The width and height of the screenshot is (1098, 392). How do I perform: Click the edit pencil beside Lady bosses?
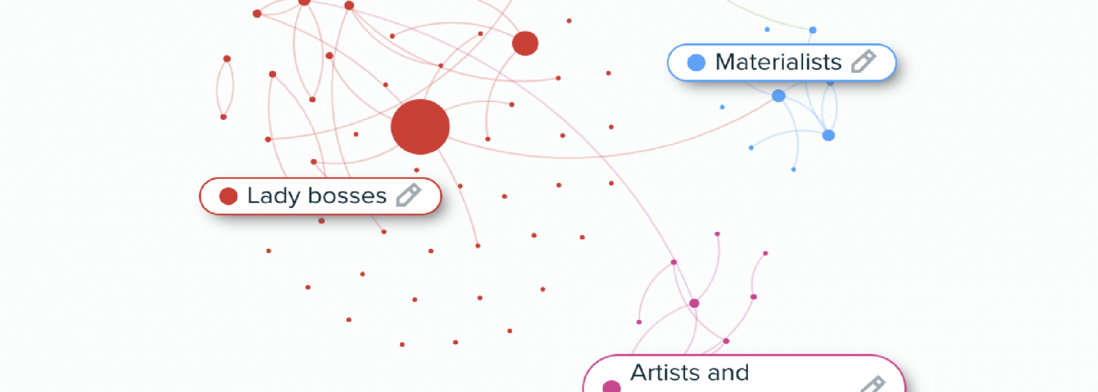tap(408, 195)
